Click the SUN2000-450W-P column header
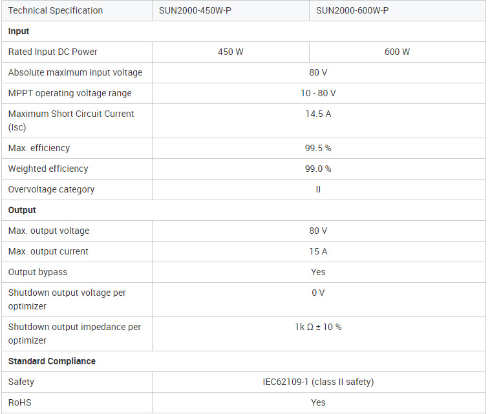Image resolution: width=490 pixels, height=414 pixels. [x=195, y=10]
